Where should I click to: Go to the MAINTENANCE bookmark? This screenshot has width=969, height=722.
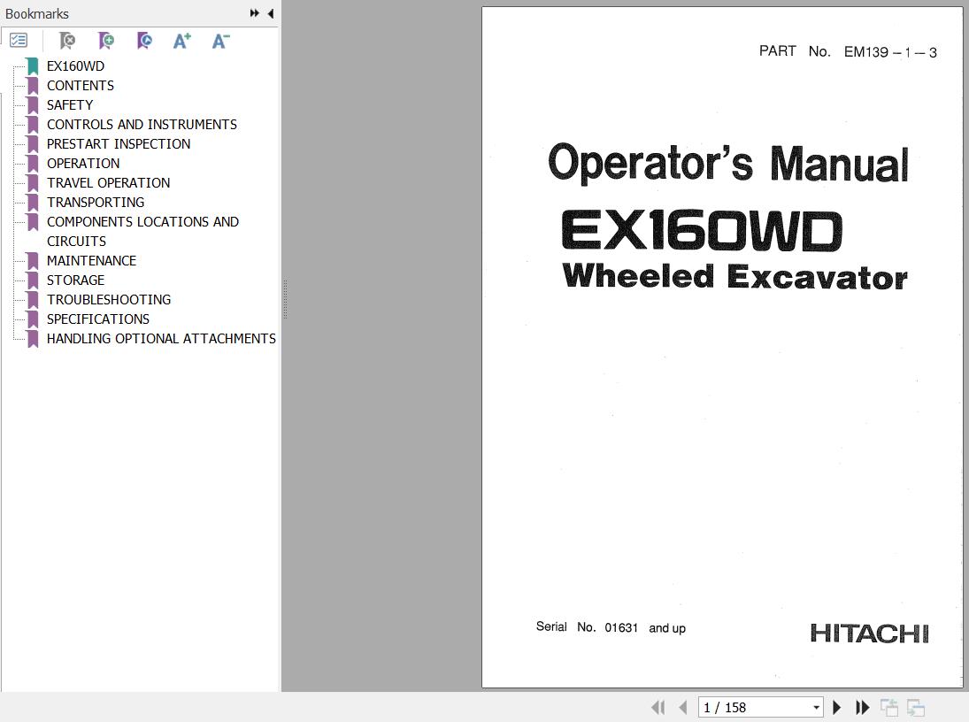(91, 261)
